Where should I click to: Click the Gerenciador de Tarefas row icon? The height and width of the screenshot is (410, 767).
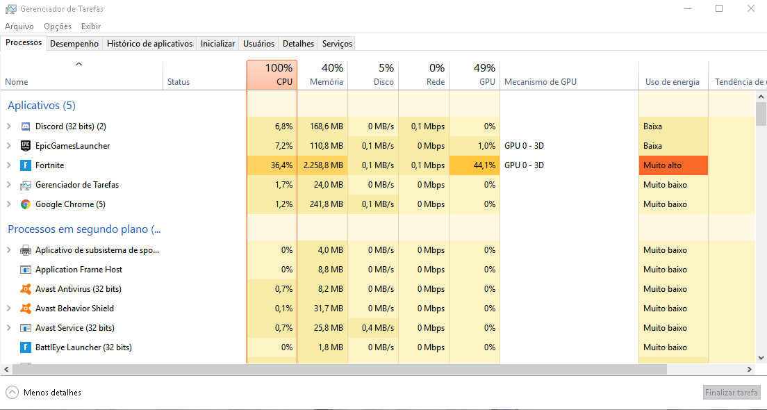coord(26,185)
